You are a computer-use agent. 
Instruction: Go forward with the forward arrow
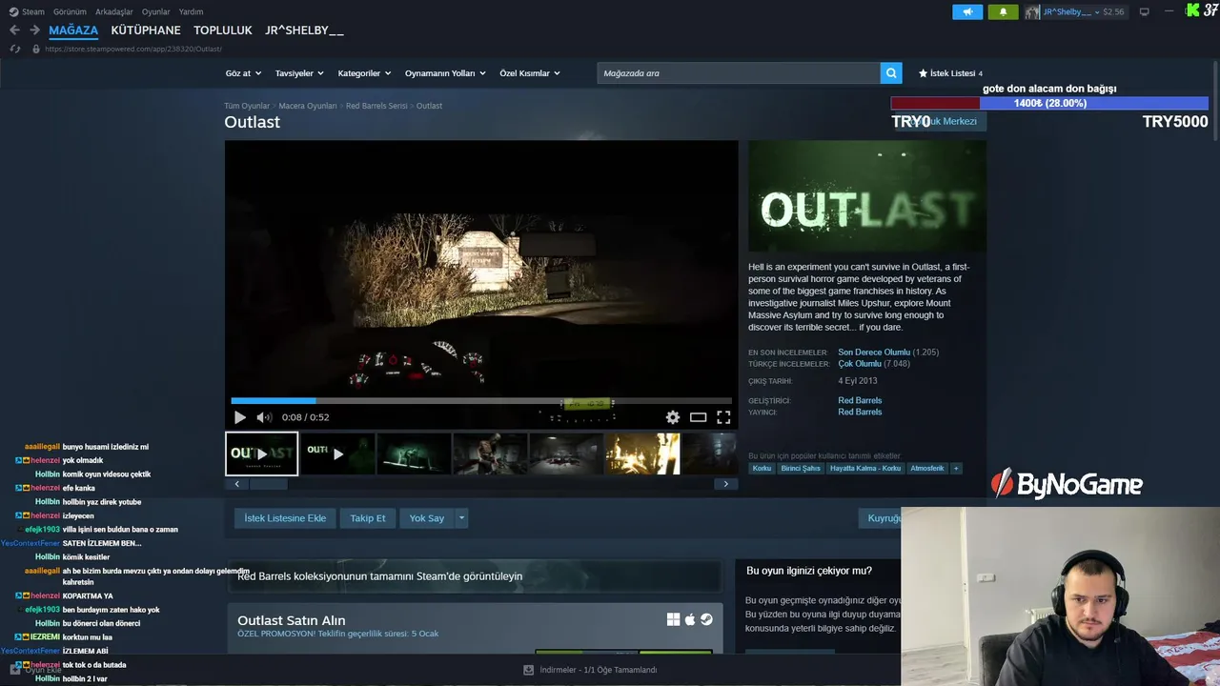coord(34,30)
